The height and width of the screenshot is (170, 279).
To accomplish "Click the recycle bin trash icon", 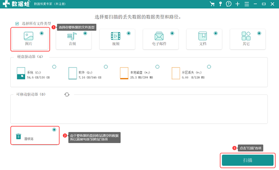I will (x=19, y=136).
